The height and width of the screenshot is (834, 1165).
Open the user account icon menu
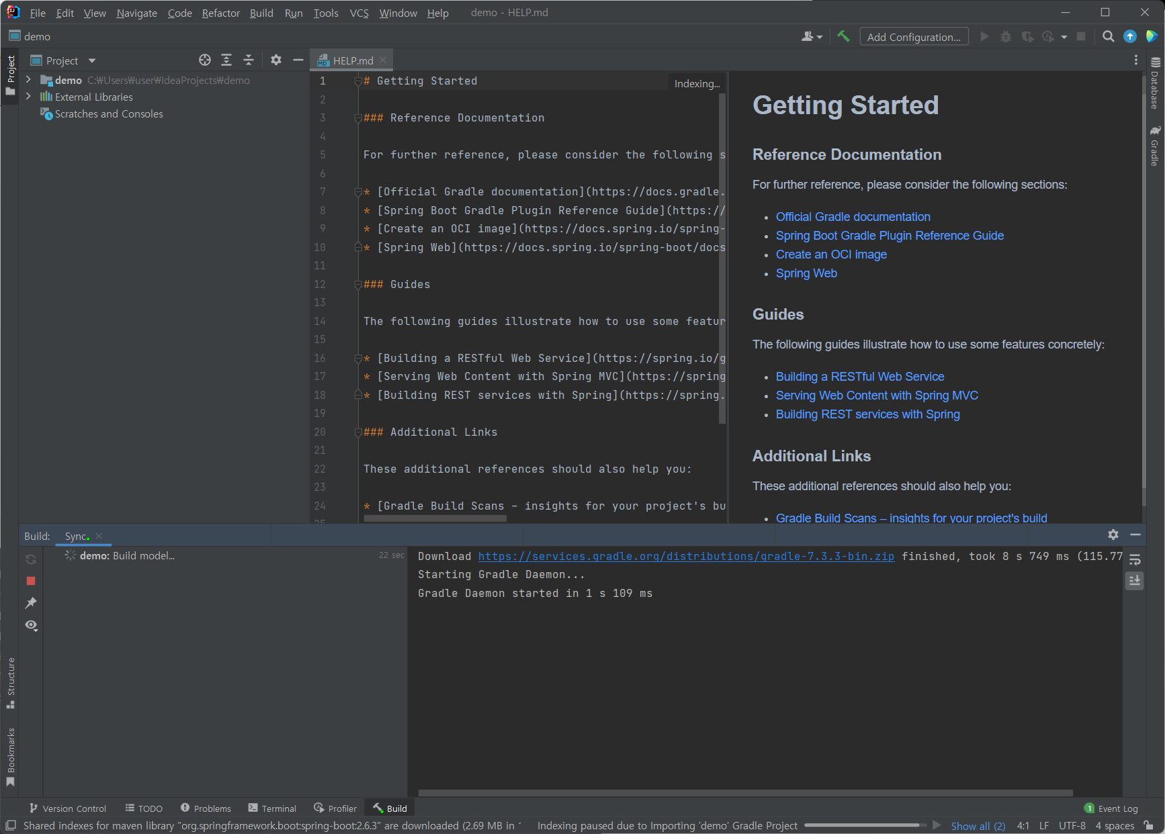pyautogui.click(x=812, y=36)
